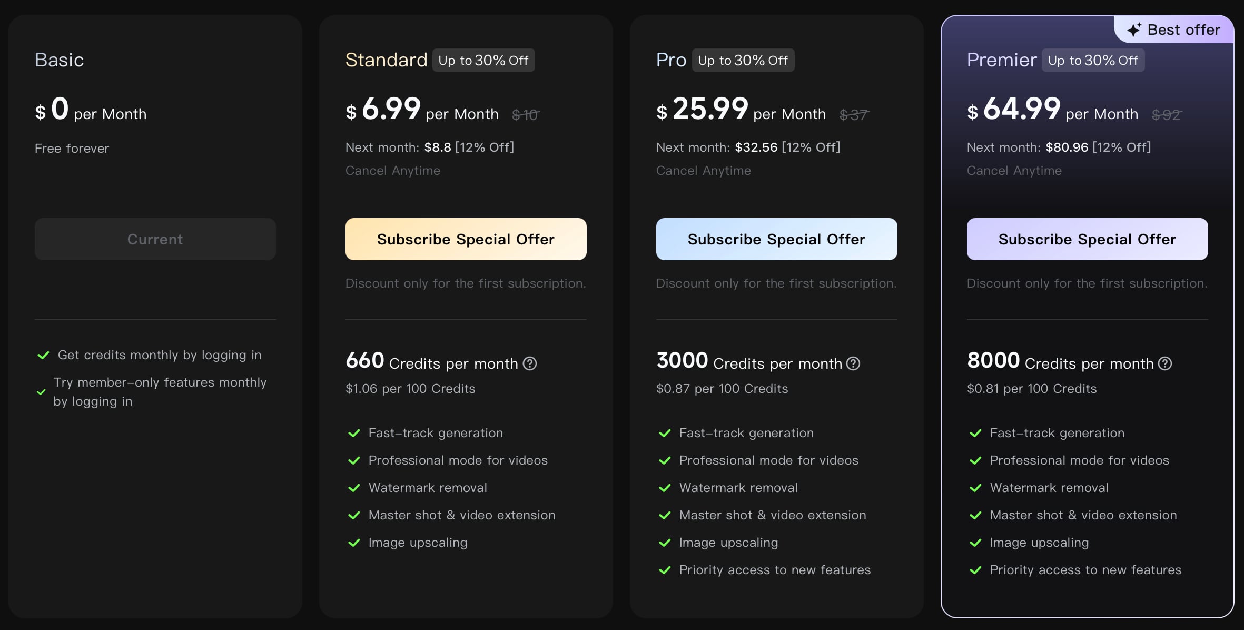The height and width of the screenshot is (630, 1244).
Task: Open the Pro credits info question icon
Action: (x=853, y=363)
